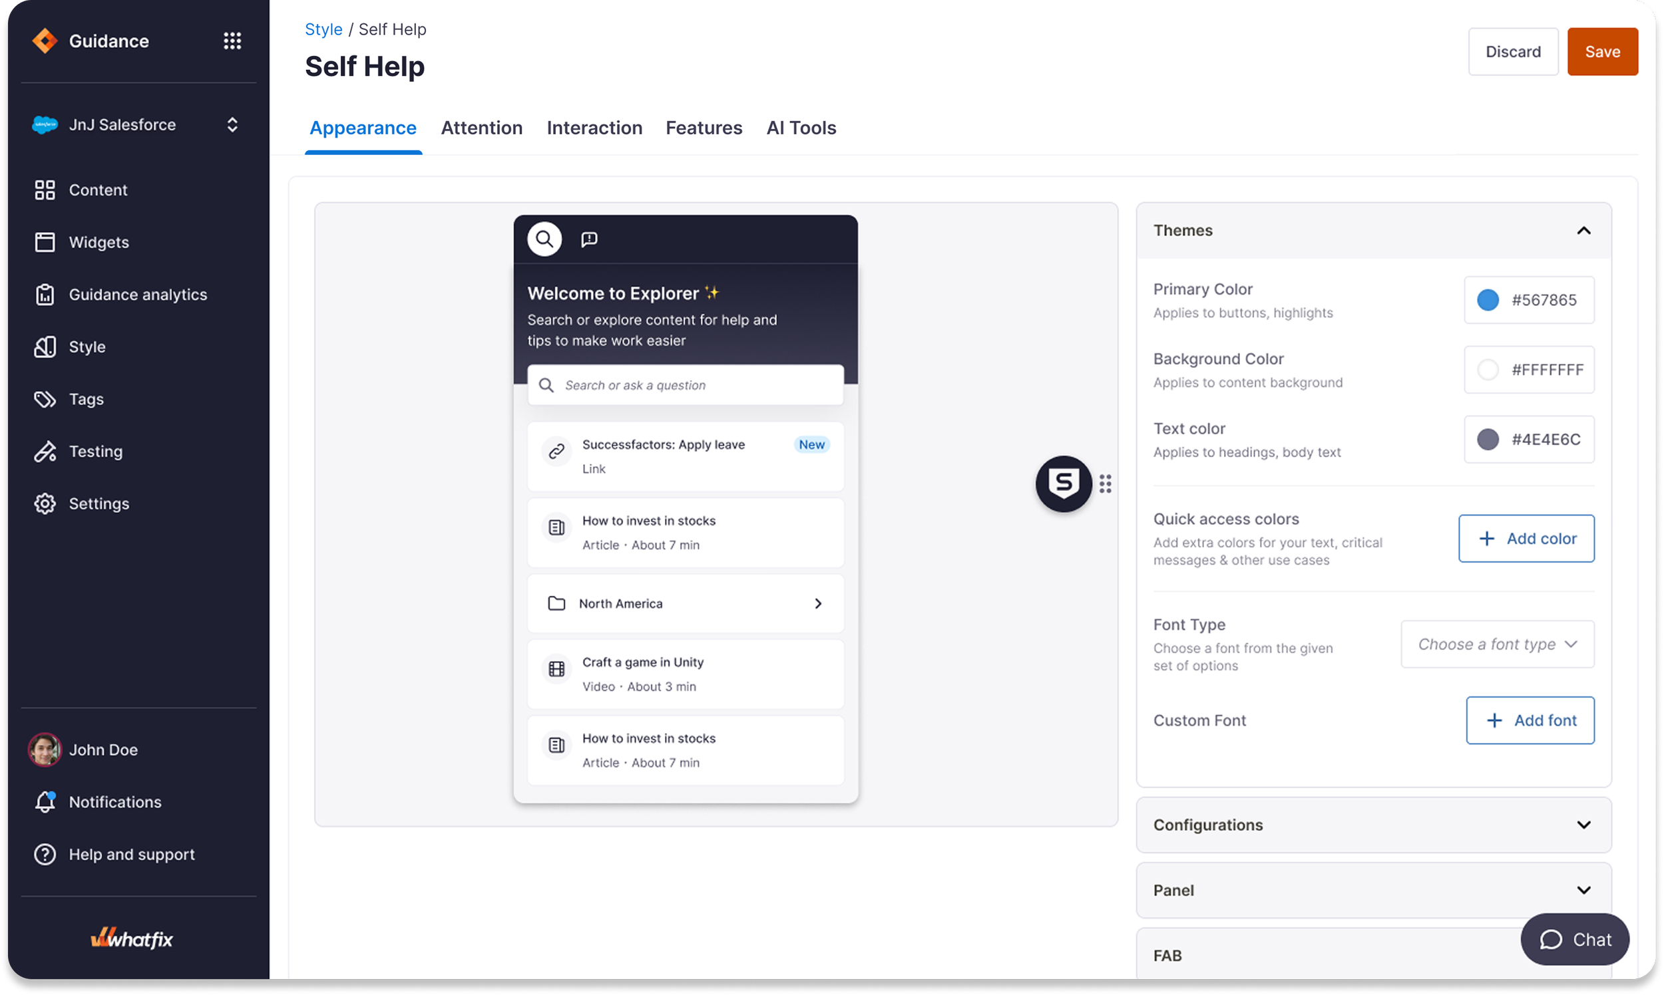Screen dimensions: 1664x995
Task: Open Guidance analytics from sidebar
Action: coord(138,295)
